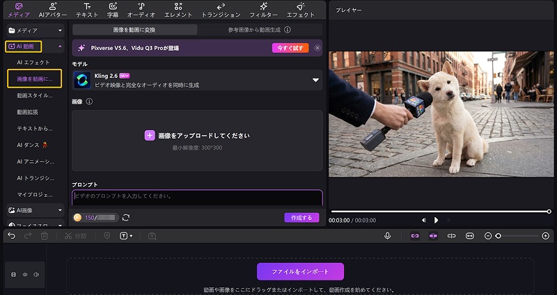This screenshot has height=295, width=557.
Task: Click the 分割 split scissors tool
Action: coord(75,236)
